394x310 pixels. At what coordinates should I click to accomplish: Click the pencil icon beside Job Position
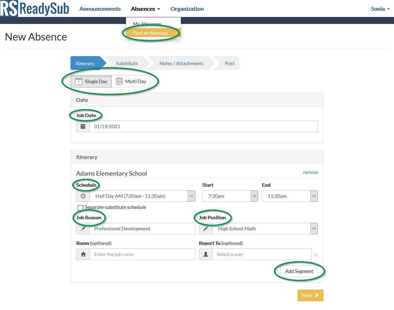click(x=206, y=229)
